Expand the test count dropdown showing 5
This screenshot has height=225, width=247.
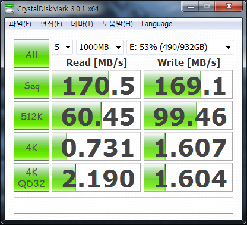click(x=62, y=47)
